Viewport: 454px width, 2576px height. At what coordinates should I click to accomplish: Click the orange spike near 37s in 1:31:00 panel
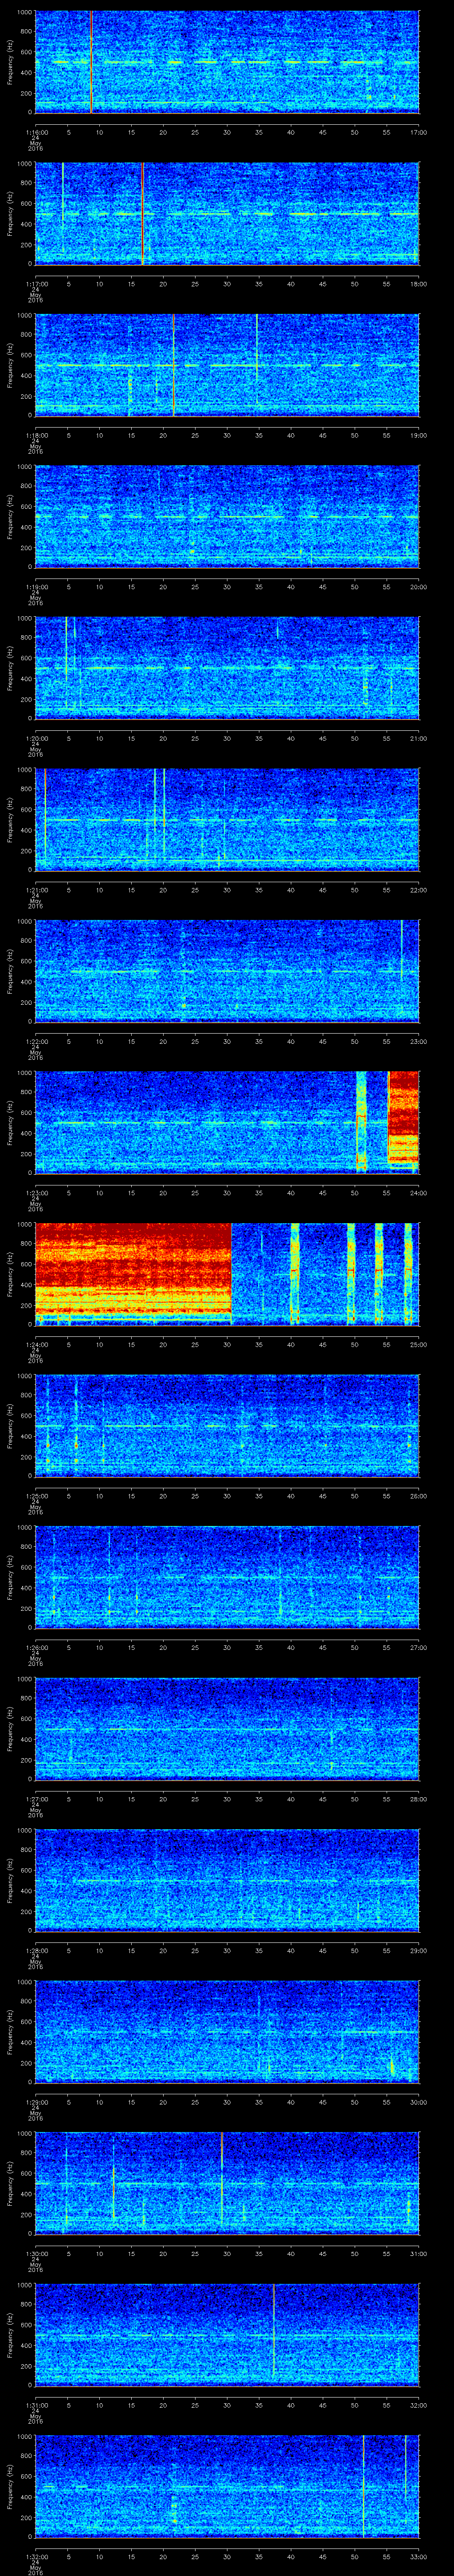coord(274,2330)
